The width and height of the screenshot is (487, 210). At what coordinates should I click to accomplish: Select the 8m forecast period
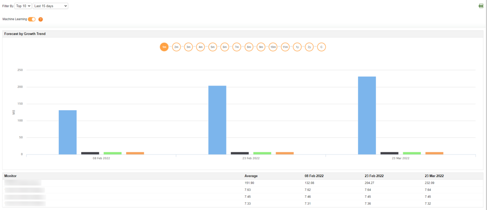point(249,47)
